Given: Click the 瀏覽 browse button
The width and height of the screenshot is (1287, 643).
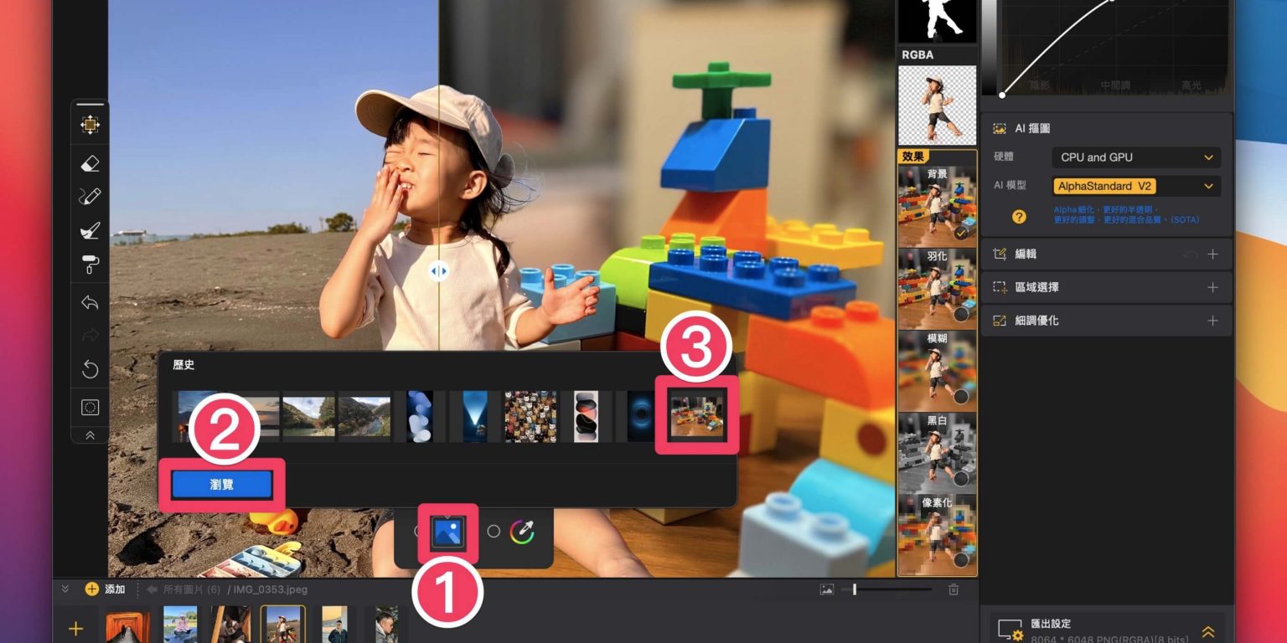Looking at the screenshot, I should pyautogui.click(x=222, y=485).
